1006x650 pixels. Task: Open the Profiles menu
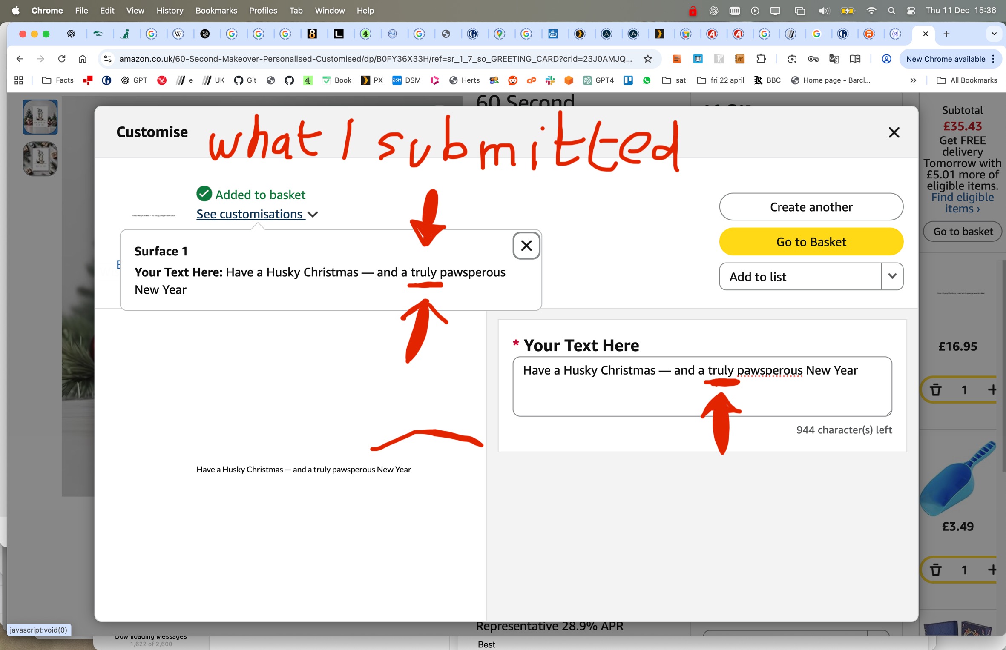[263, 11]
